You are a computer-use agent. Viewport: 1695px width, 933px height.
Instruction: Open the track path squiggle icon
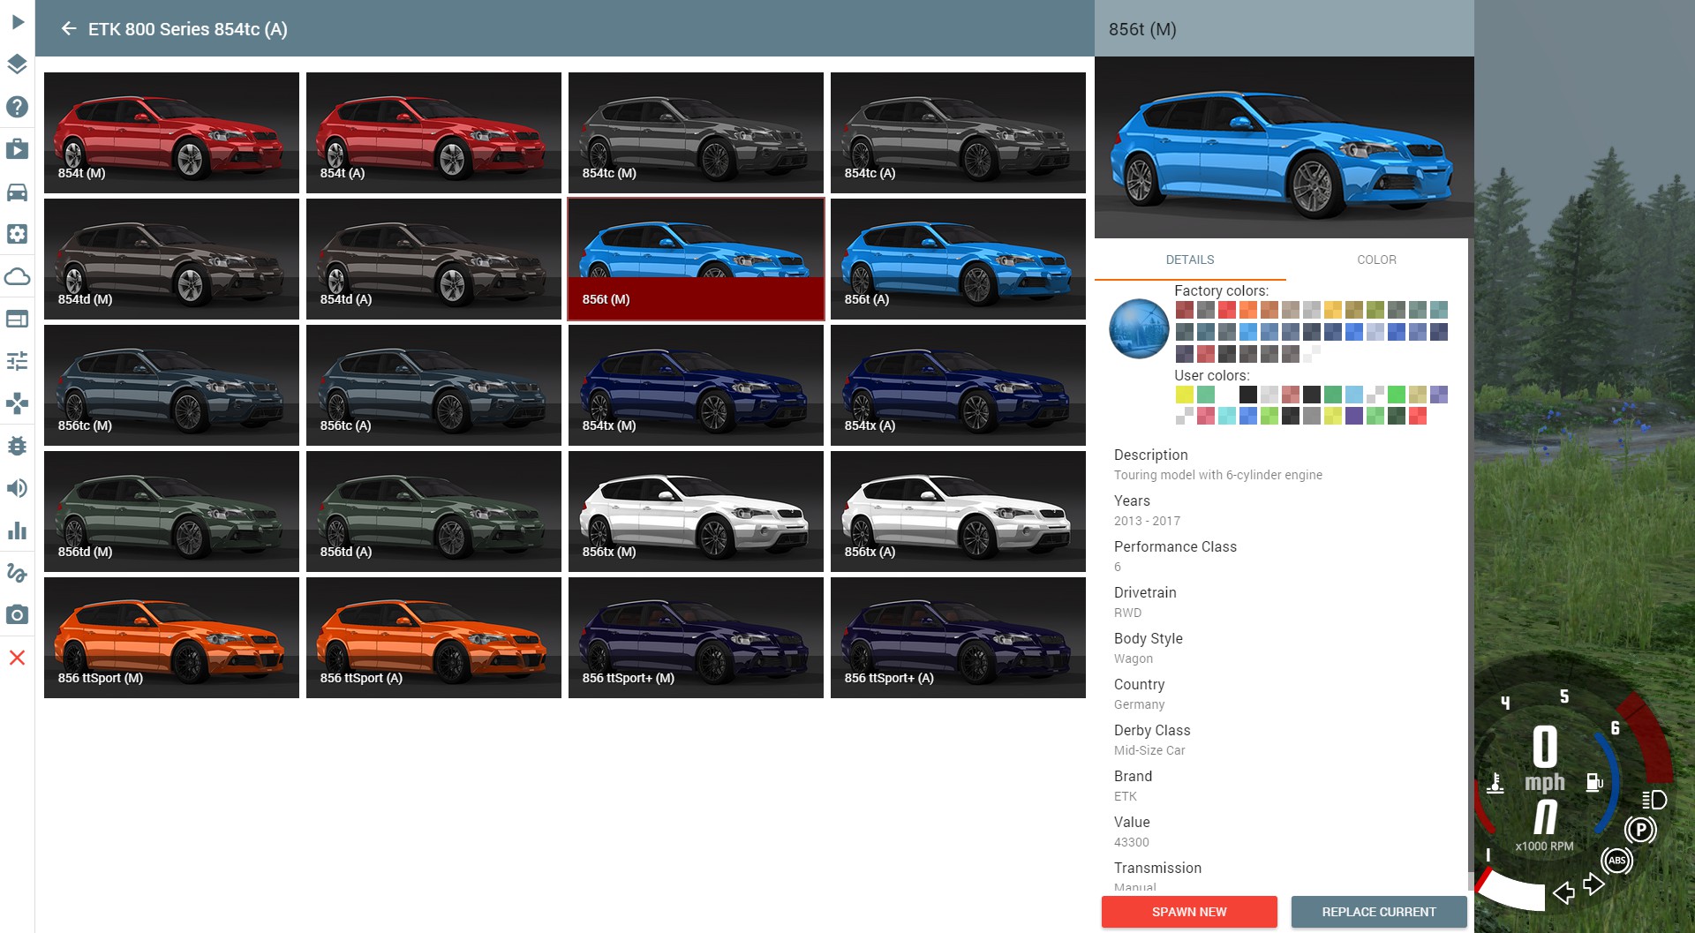[x=17, y=573]
